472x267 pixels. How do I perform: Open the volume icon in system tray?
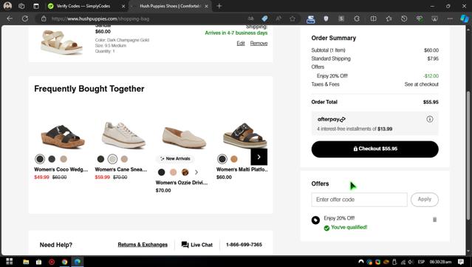click(x=411, y=262)
